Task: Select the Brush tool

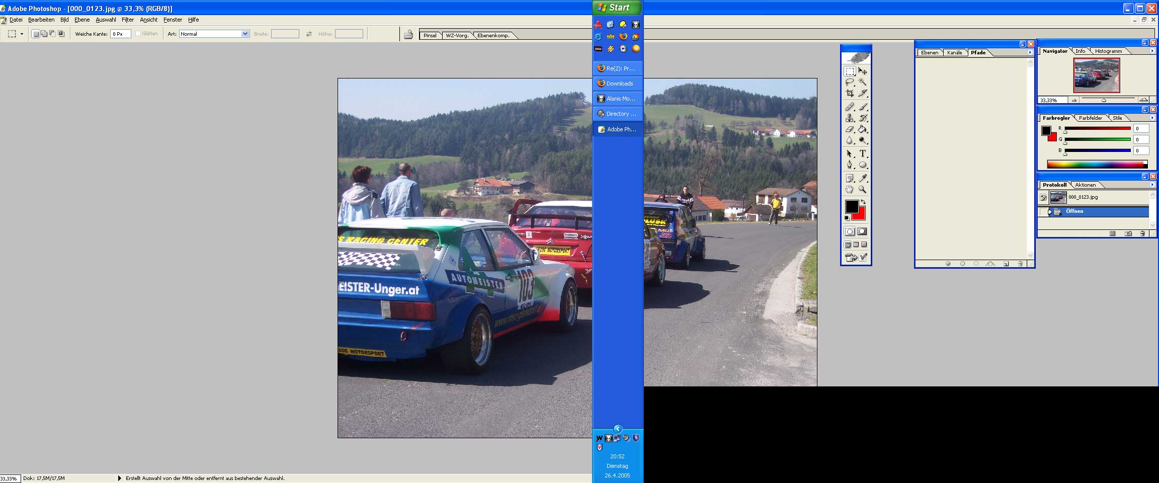Action: [863, 107]
